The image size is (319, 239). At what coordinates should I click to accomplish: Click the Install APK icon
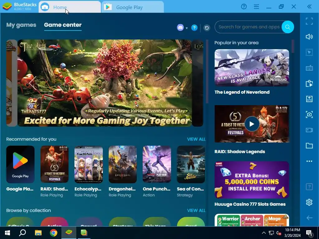coord(309,99)
